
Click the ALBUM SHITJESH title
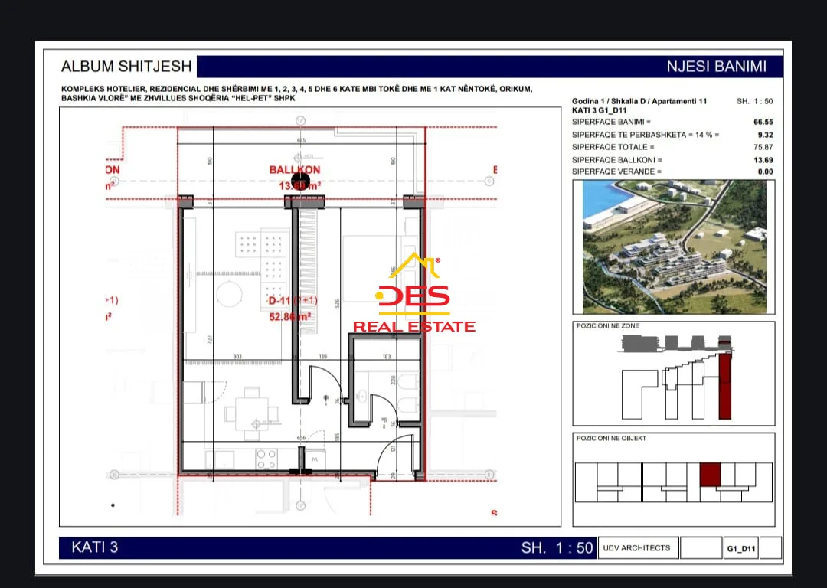coord(126,67)
